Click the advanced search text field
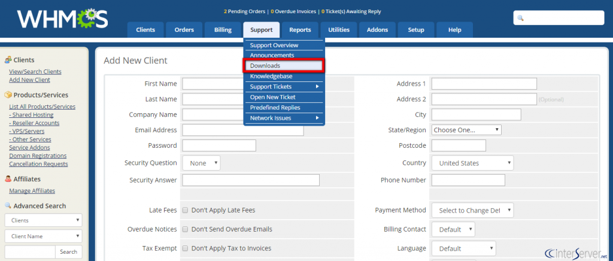613x261 pixels. tap(30, 252)
